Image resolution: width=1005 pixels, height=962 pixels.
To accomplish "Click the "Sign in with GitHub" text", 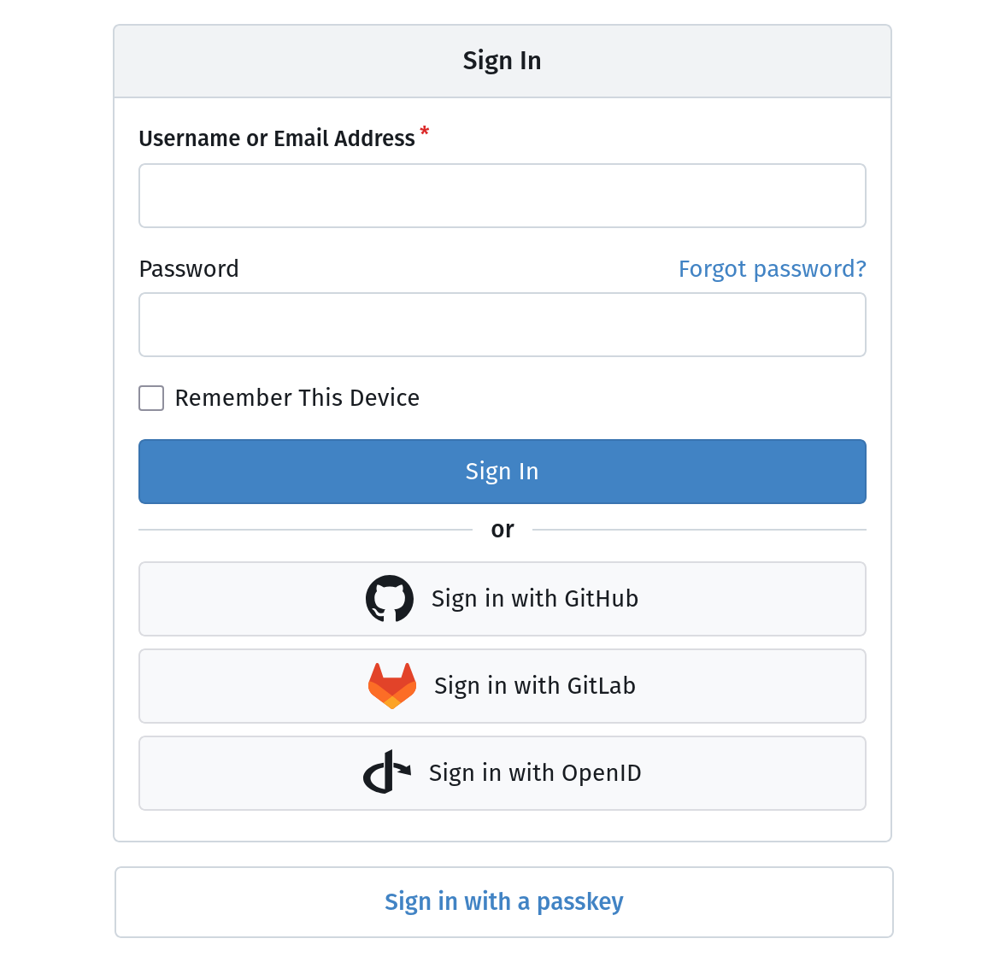I will tap(534, 599).
